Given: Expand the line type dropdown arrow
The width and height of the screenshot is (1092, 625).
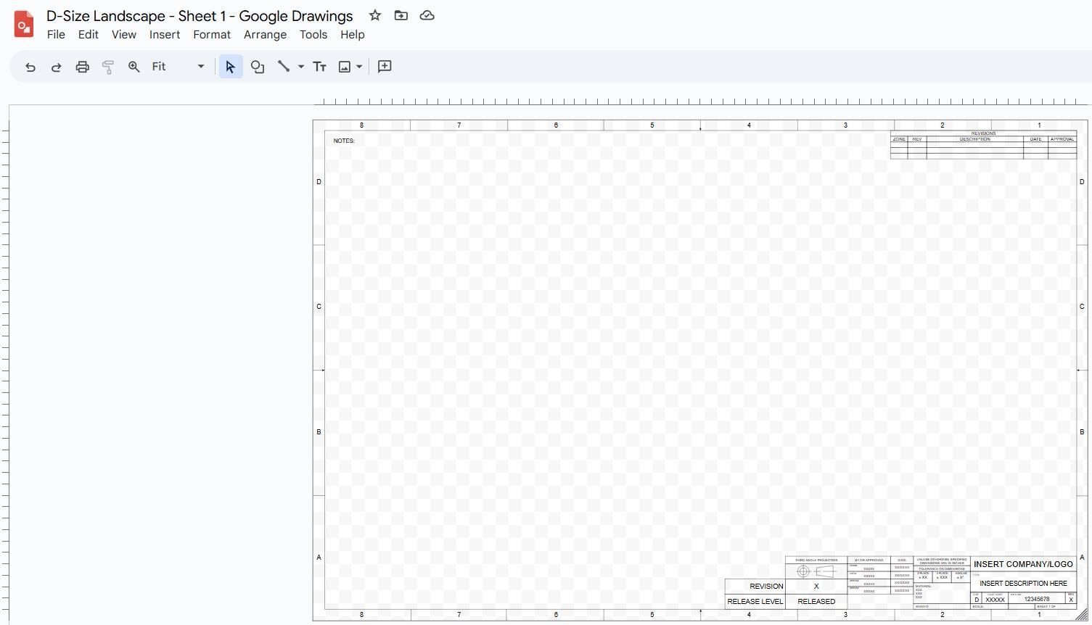Looking at the screenshot, I should tap(301, 67).
